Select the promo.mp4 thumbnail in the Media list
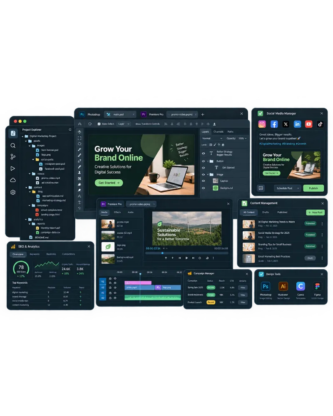 point(108,224)
